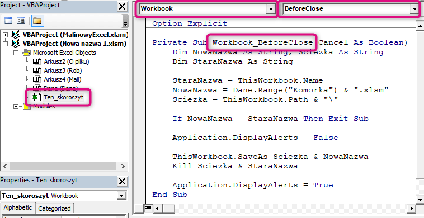424x218 pixels.
Task: Click code window horizontal scrollbar right arrow
Action: pos(411,208)
